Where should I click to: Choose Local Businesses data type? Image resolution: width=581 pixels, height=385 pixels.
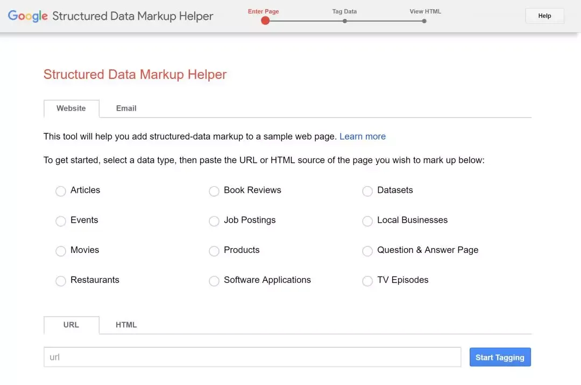367,221
